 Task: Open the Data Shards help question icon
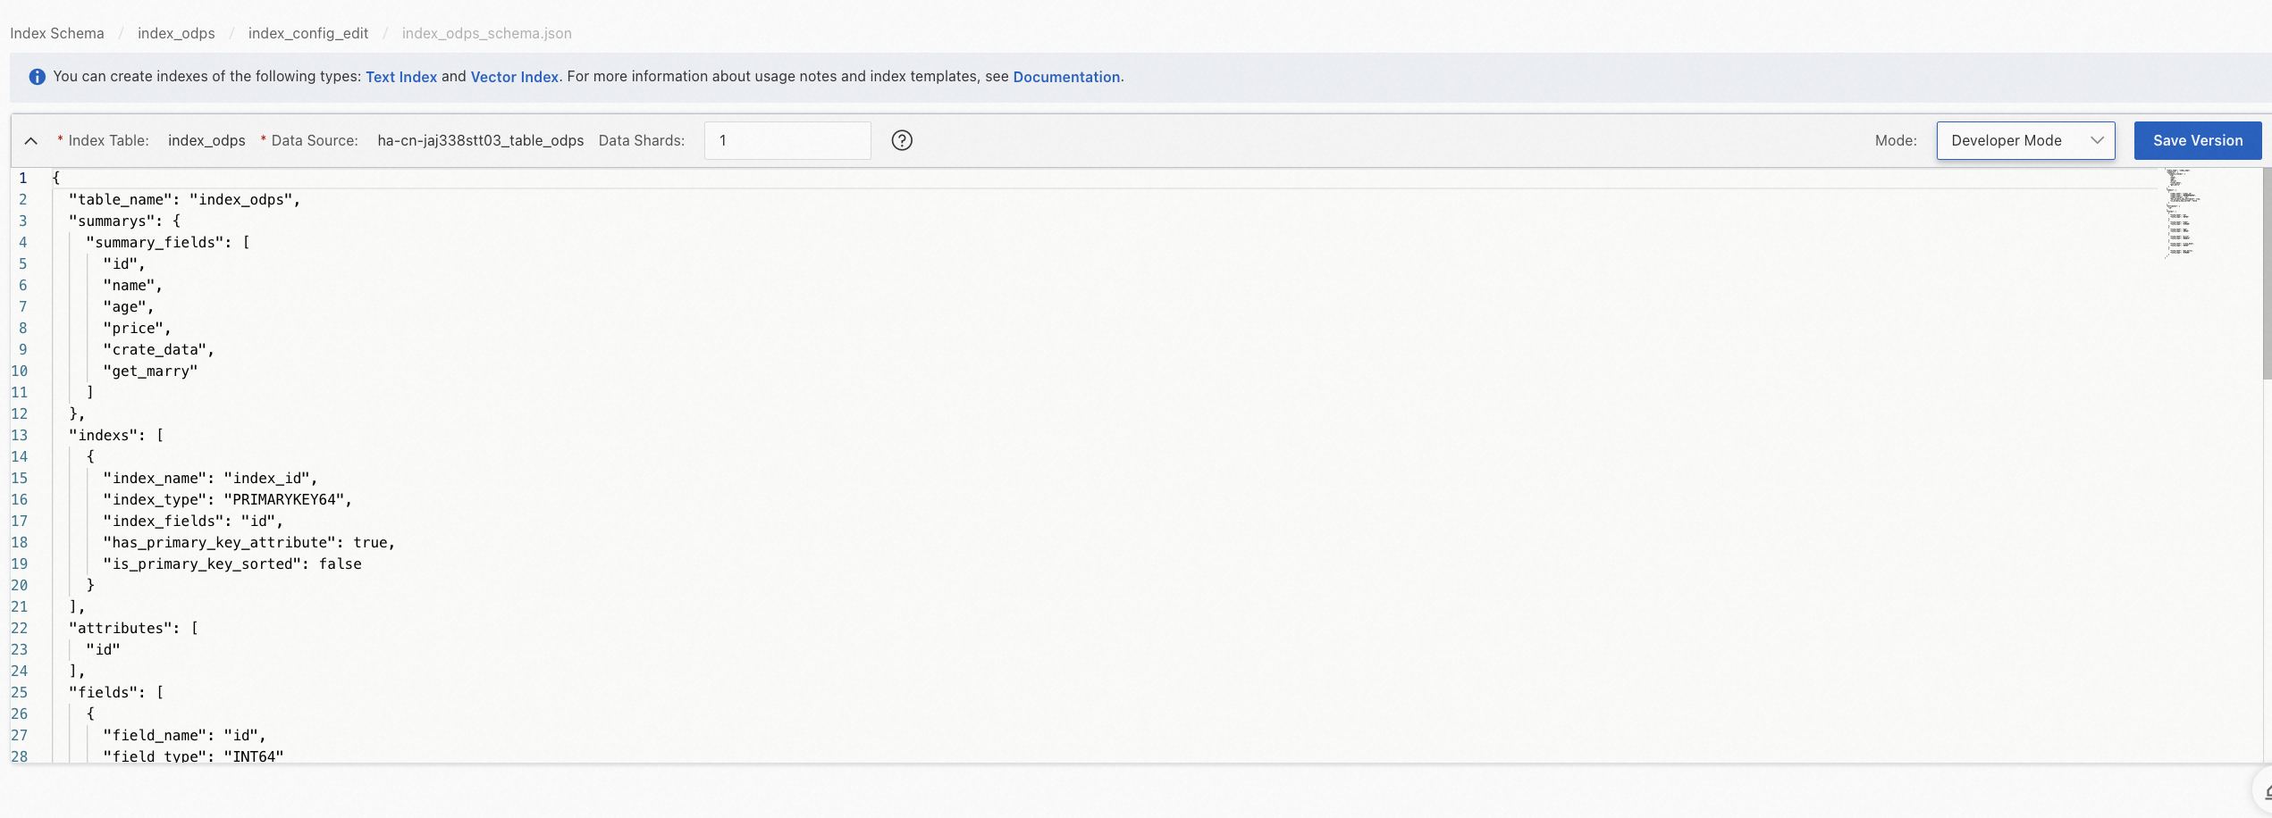(902, 140)
